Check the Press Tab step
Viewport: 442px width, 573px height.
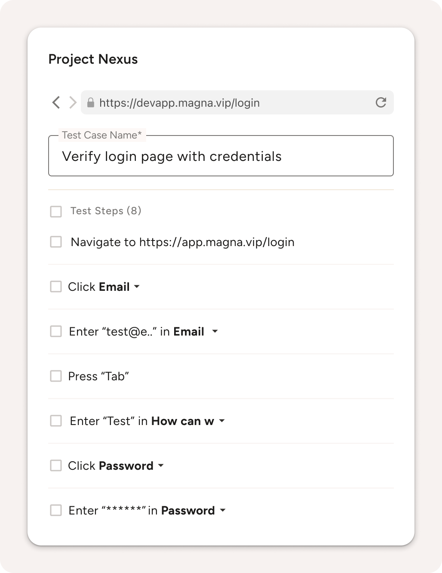point(56,376)
